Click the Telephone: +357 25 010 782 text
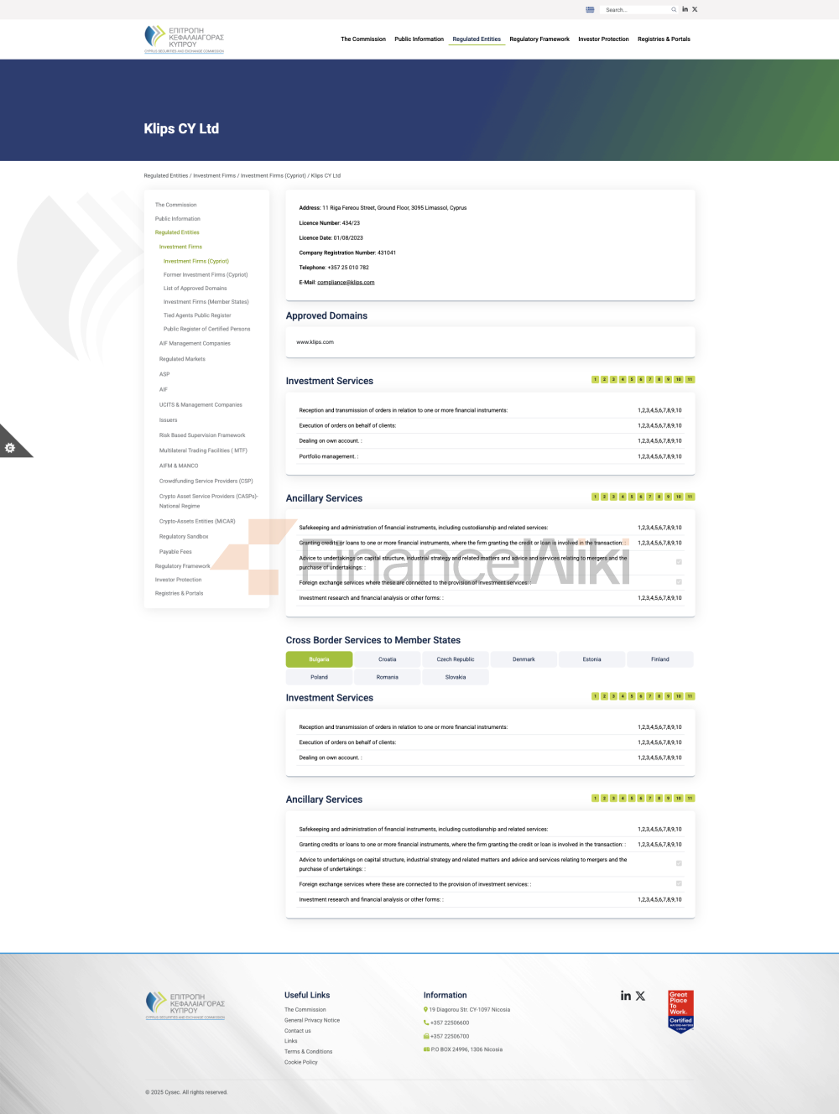This screenshot has height=1114, width=839. click(x=334, y=268)
